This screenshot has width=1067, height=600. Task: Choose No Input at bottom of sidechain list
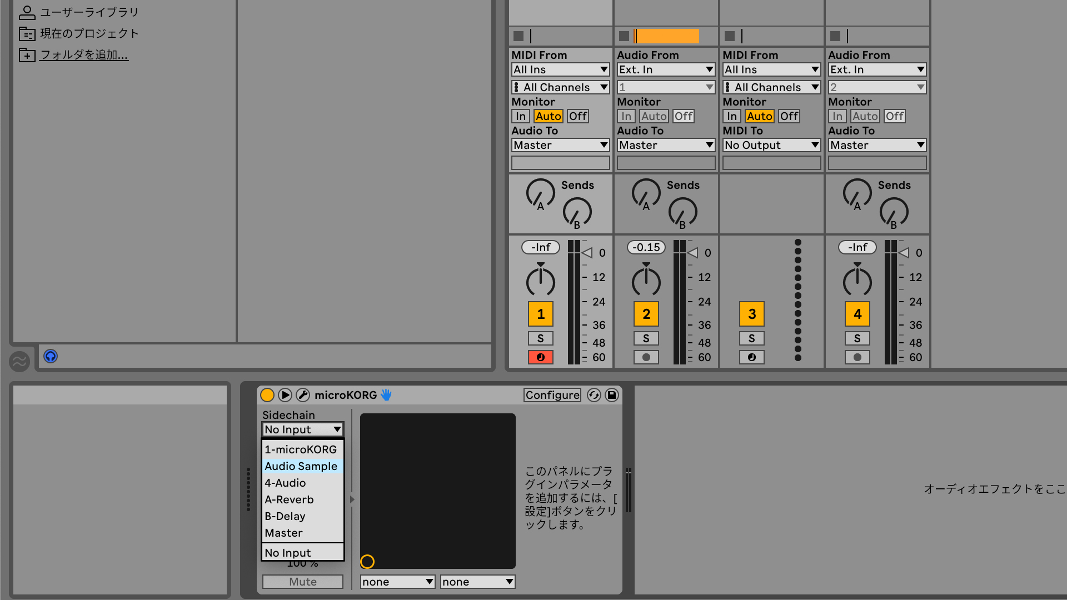pyautogui.click(x=303, y=553)
